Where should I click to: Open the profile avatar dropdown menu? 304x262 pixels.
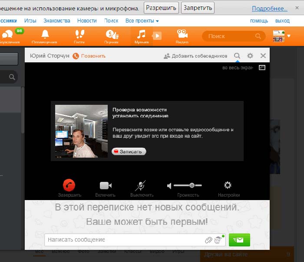281,36
